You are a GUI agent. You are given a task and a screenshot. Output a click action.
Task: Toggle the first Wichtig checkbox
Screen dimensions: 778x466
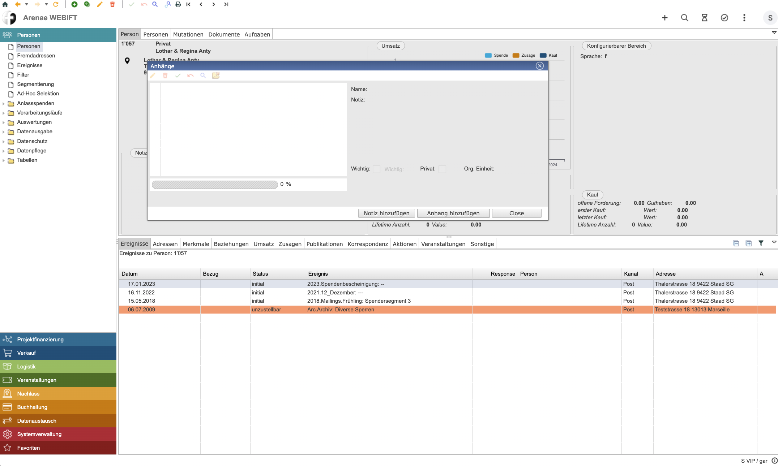[376, 169]
